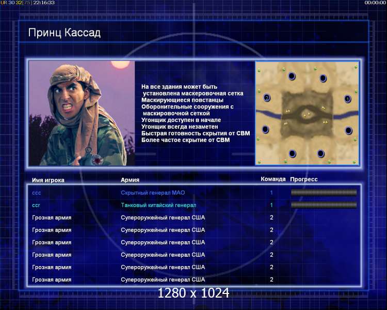The height and width of the screenshot is (310, 387).
Task: Click 'установлена маскеровочная сетка' line
Action: [x=193, y=94]
